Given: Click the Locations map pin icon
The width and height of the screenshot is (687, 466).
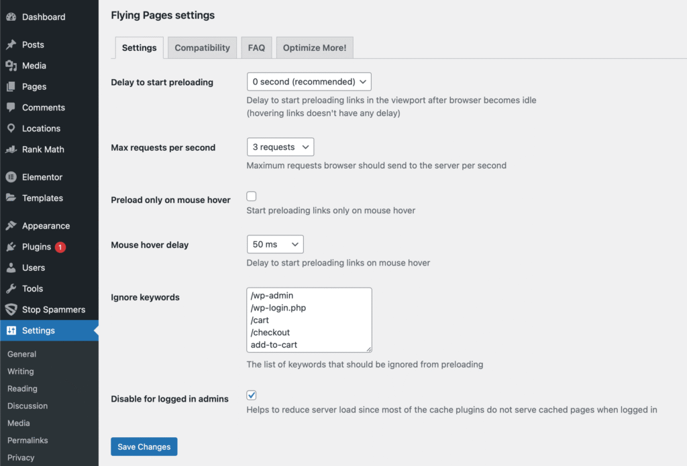Looking at the screenshot, I should (11, 128).
